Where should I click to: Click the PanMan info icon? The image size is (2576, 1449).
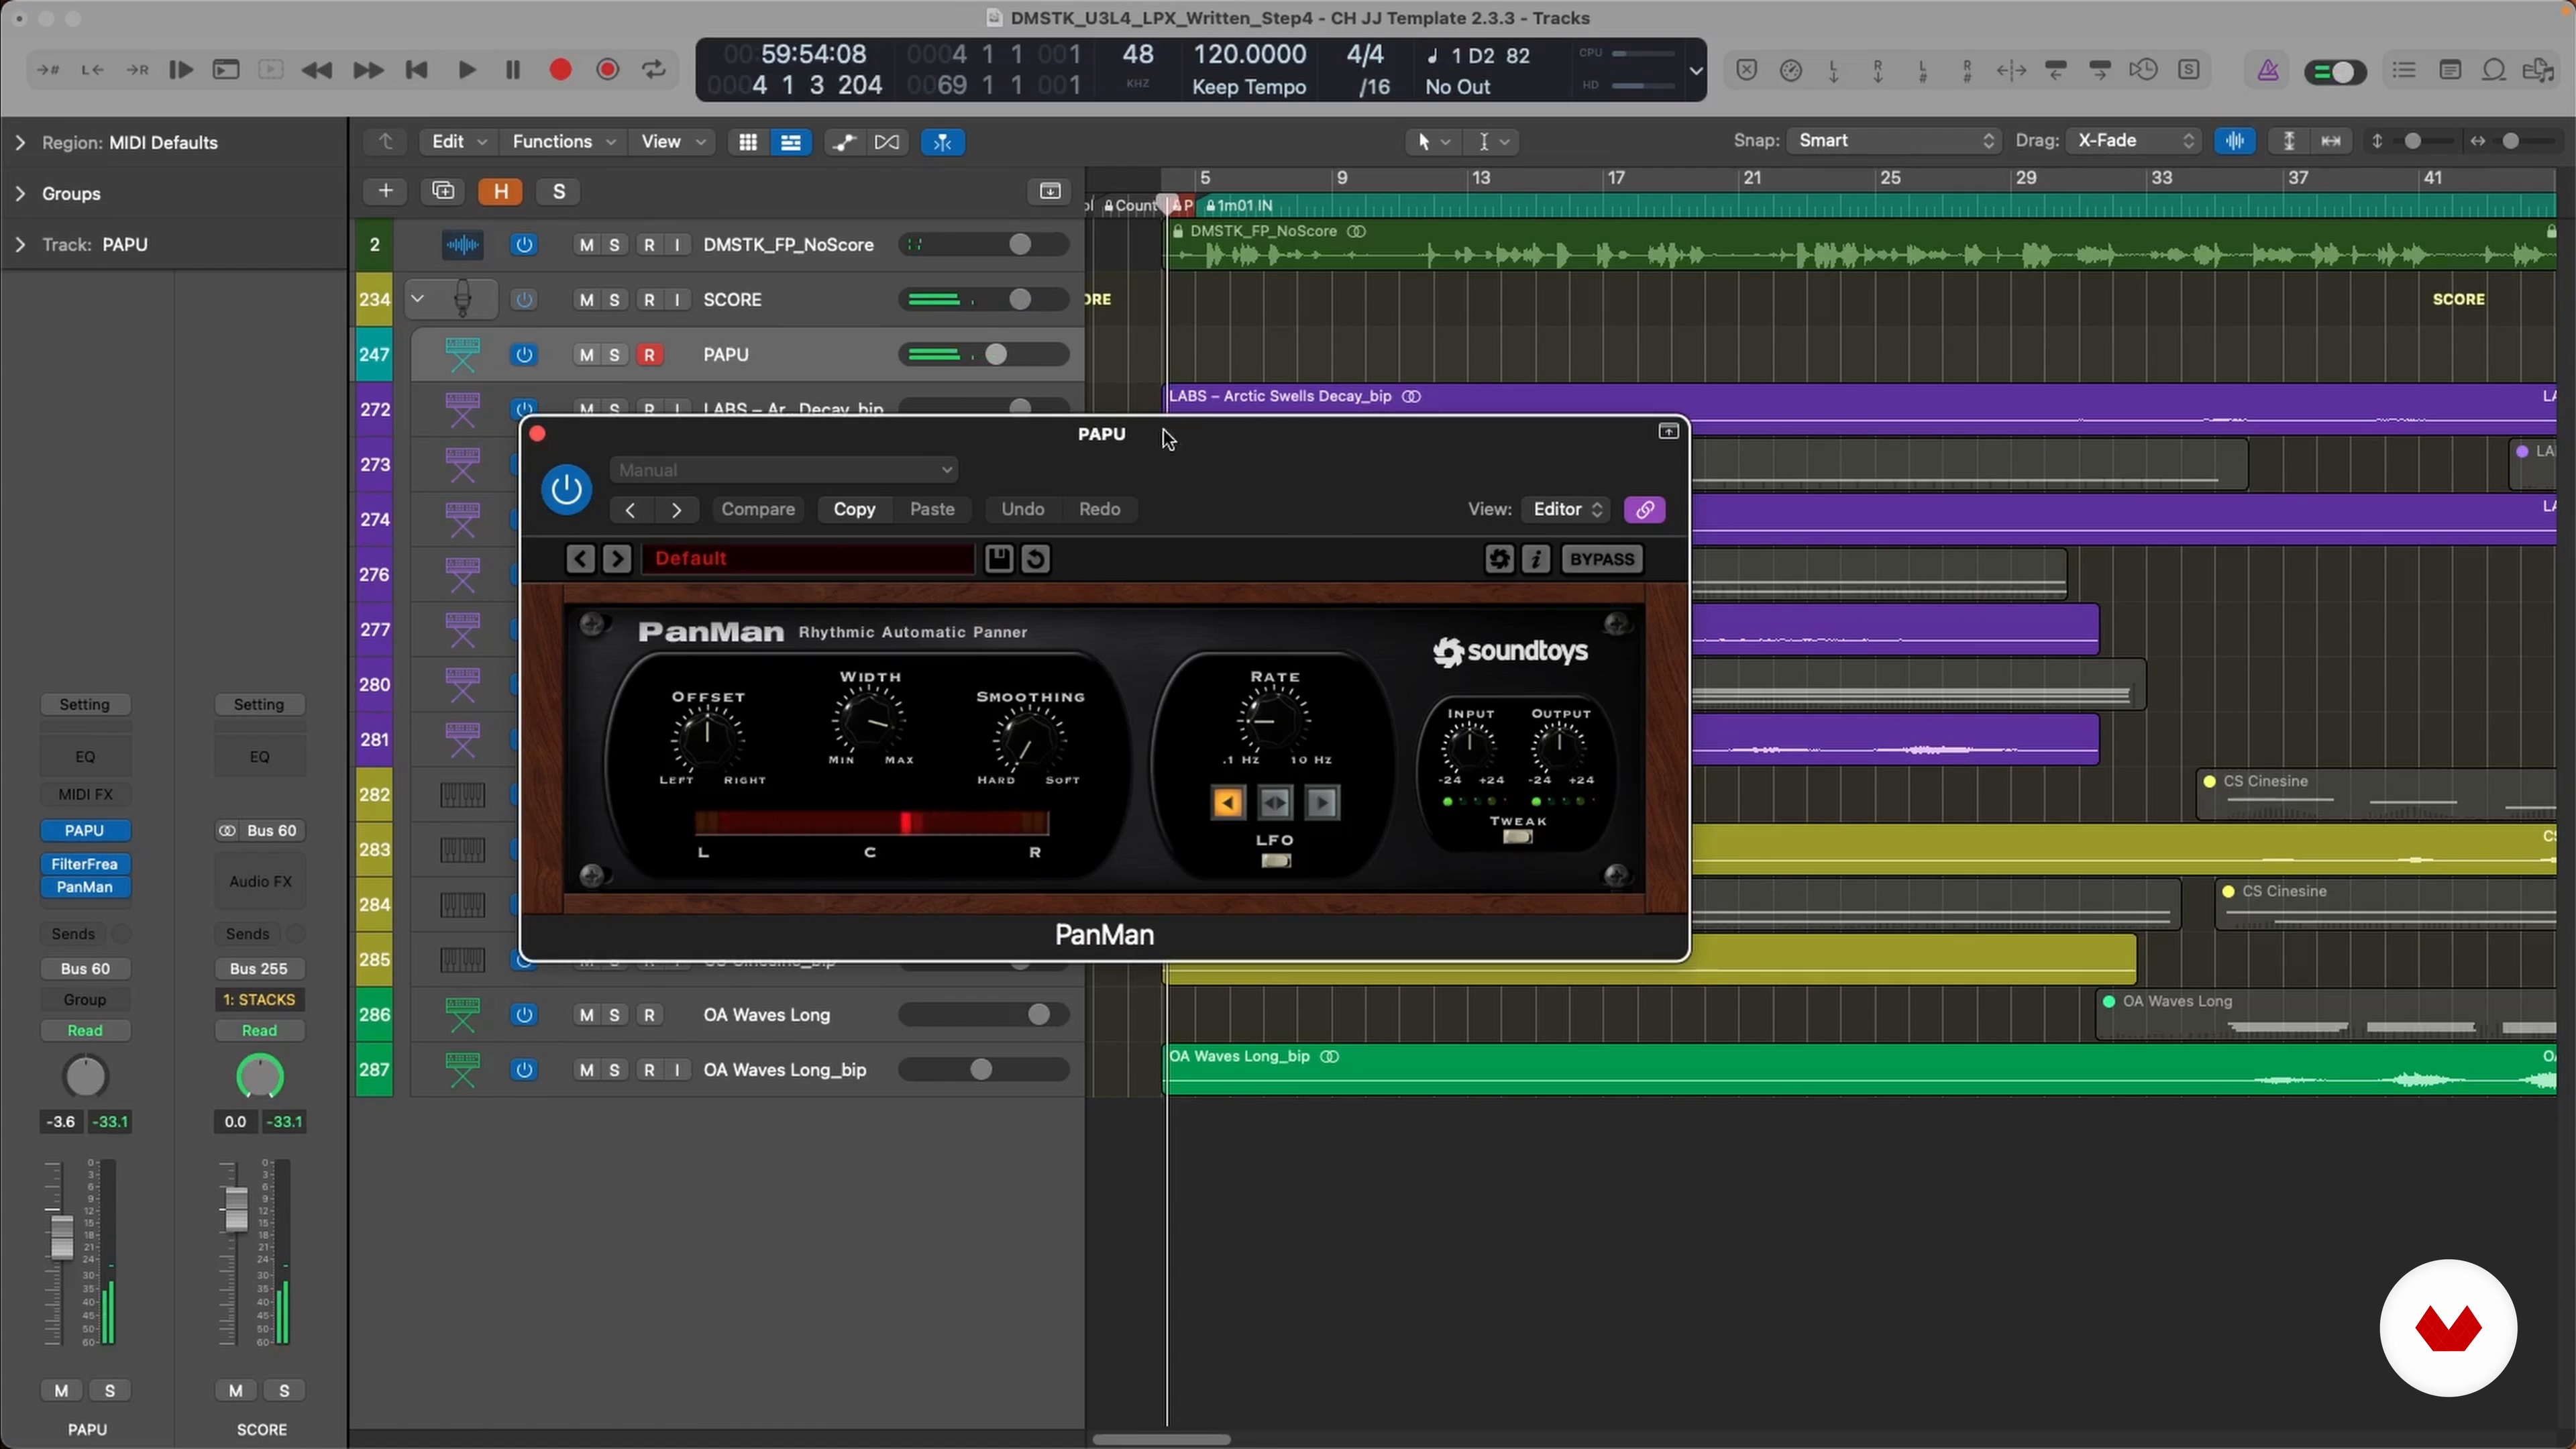pyautogui.click(x=1536, y=559)
